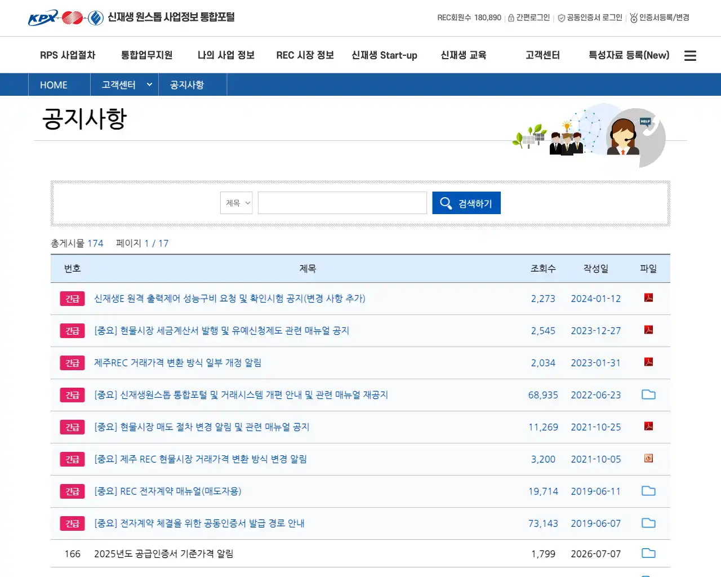Open the 특성자료 등록(New) menu
This screenshot has width=721, height=577.
pyautogui.click(x=629, y=55)
